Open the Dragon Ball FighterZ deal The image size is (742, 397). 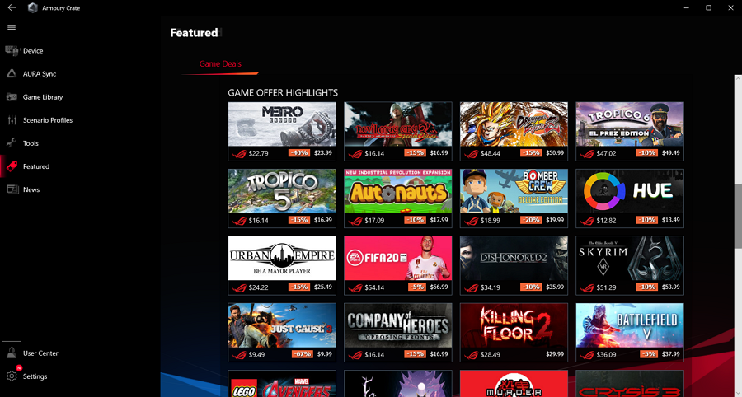tap(514, 132)
